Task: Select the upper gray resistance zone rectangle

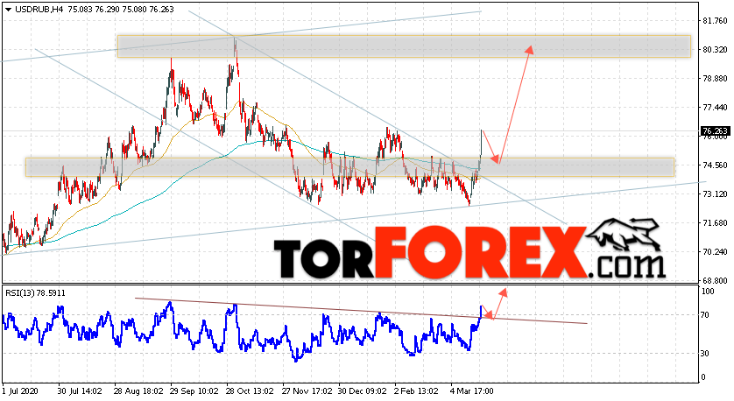Action: (x=404, y=46)
